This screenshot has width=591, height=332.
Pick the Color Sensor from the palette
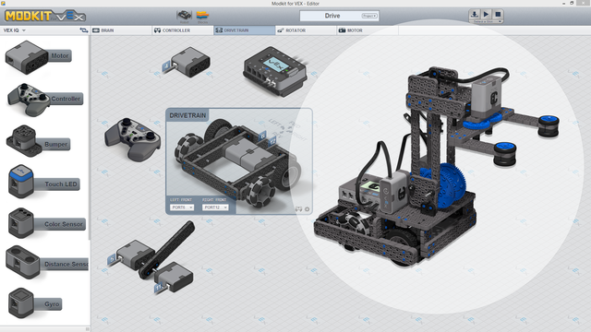click(x=46, y=222)
